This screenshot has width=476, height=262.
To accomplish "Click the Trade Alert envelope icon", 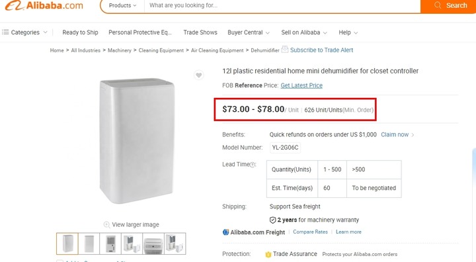I will click(x=284, y=49).
